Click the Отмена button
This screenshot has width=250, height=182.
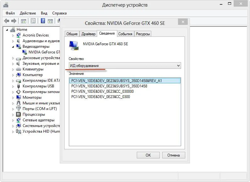[x=174, y=155]
